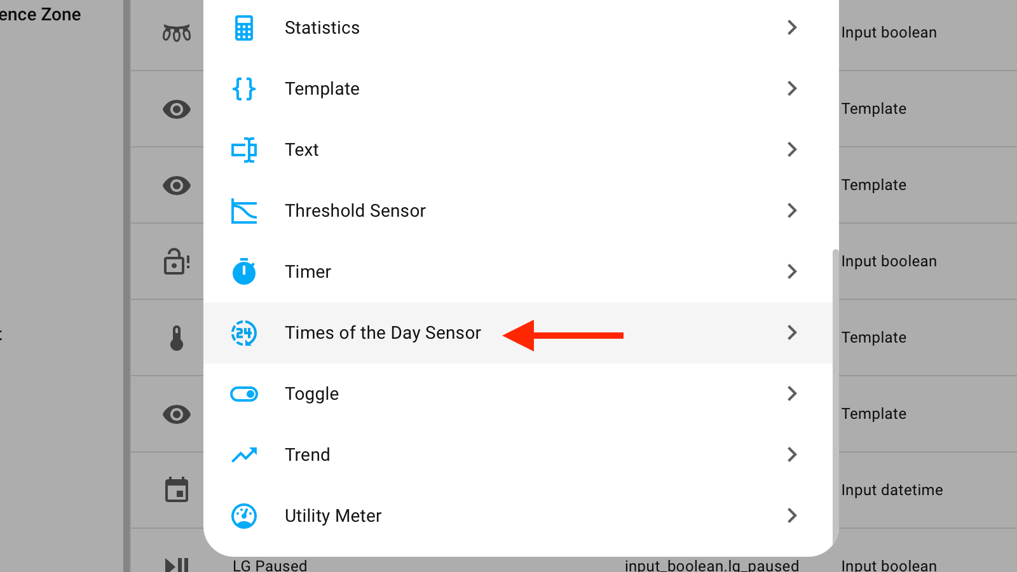Click the Text input field icon

244,150
